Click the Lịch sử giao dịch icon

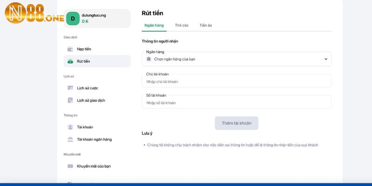(x=70, y=100)
